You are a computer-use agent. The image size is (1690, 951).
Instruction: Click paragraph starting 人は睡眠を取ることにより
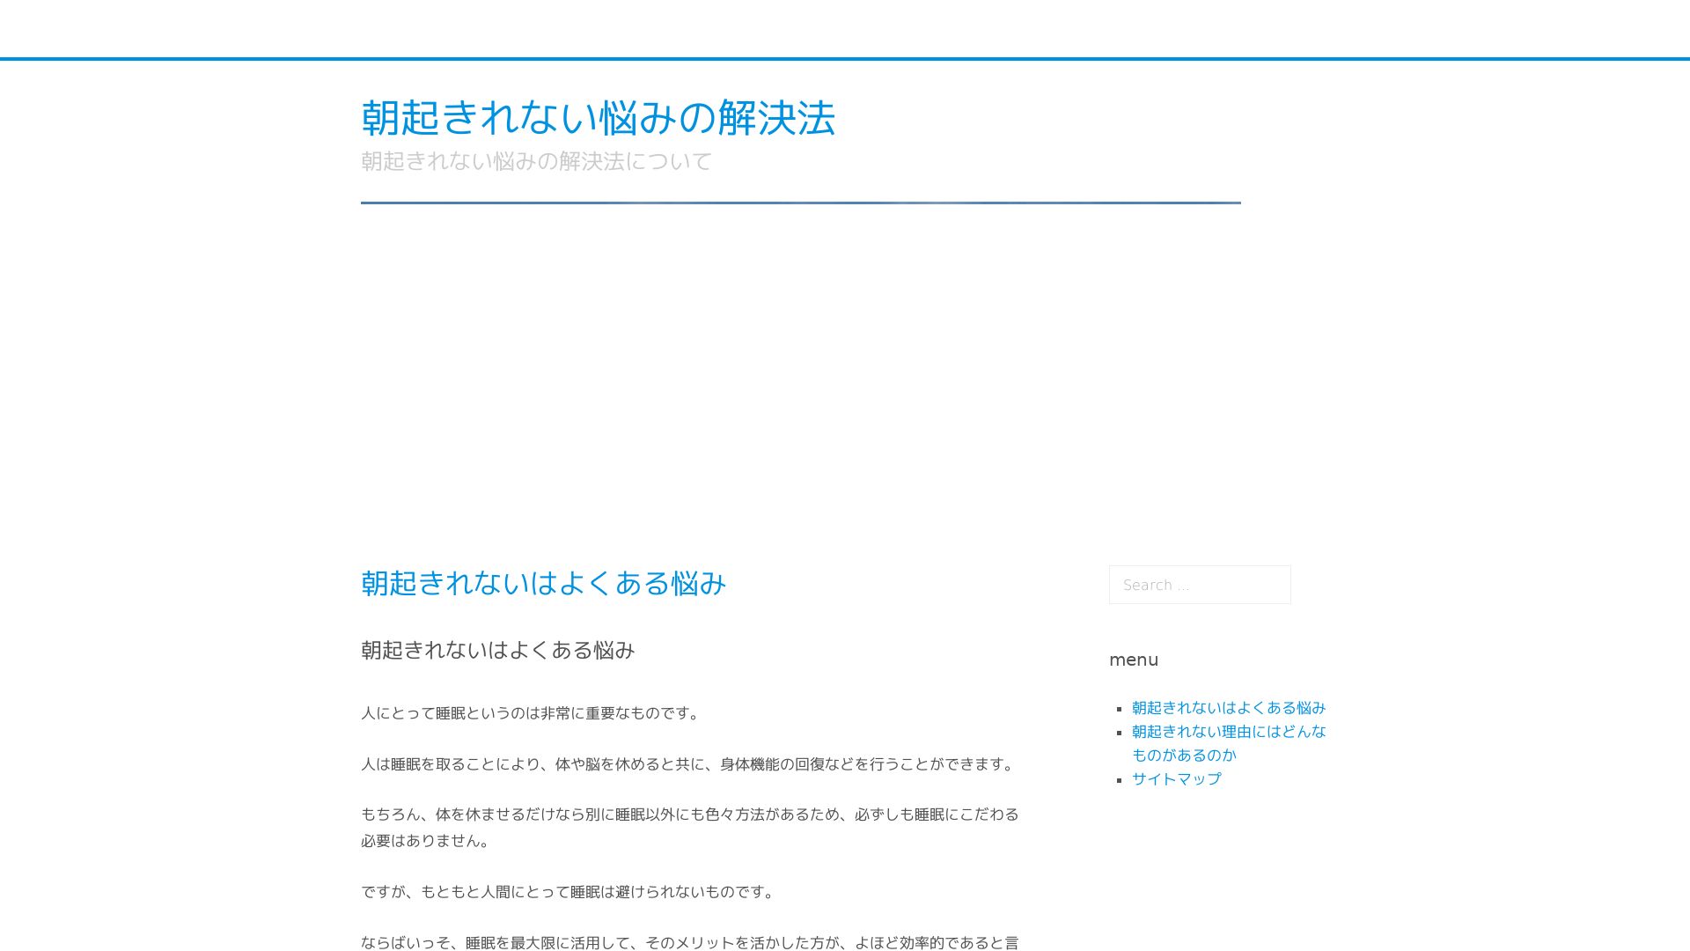[689, 764]
